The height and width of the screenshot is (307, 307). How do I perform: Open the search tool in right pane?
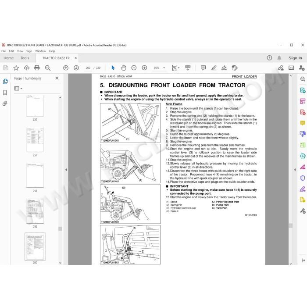point(303,79)
